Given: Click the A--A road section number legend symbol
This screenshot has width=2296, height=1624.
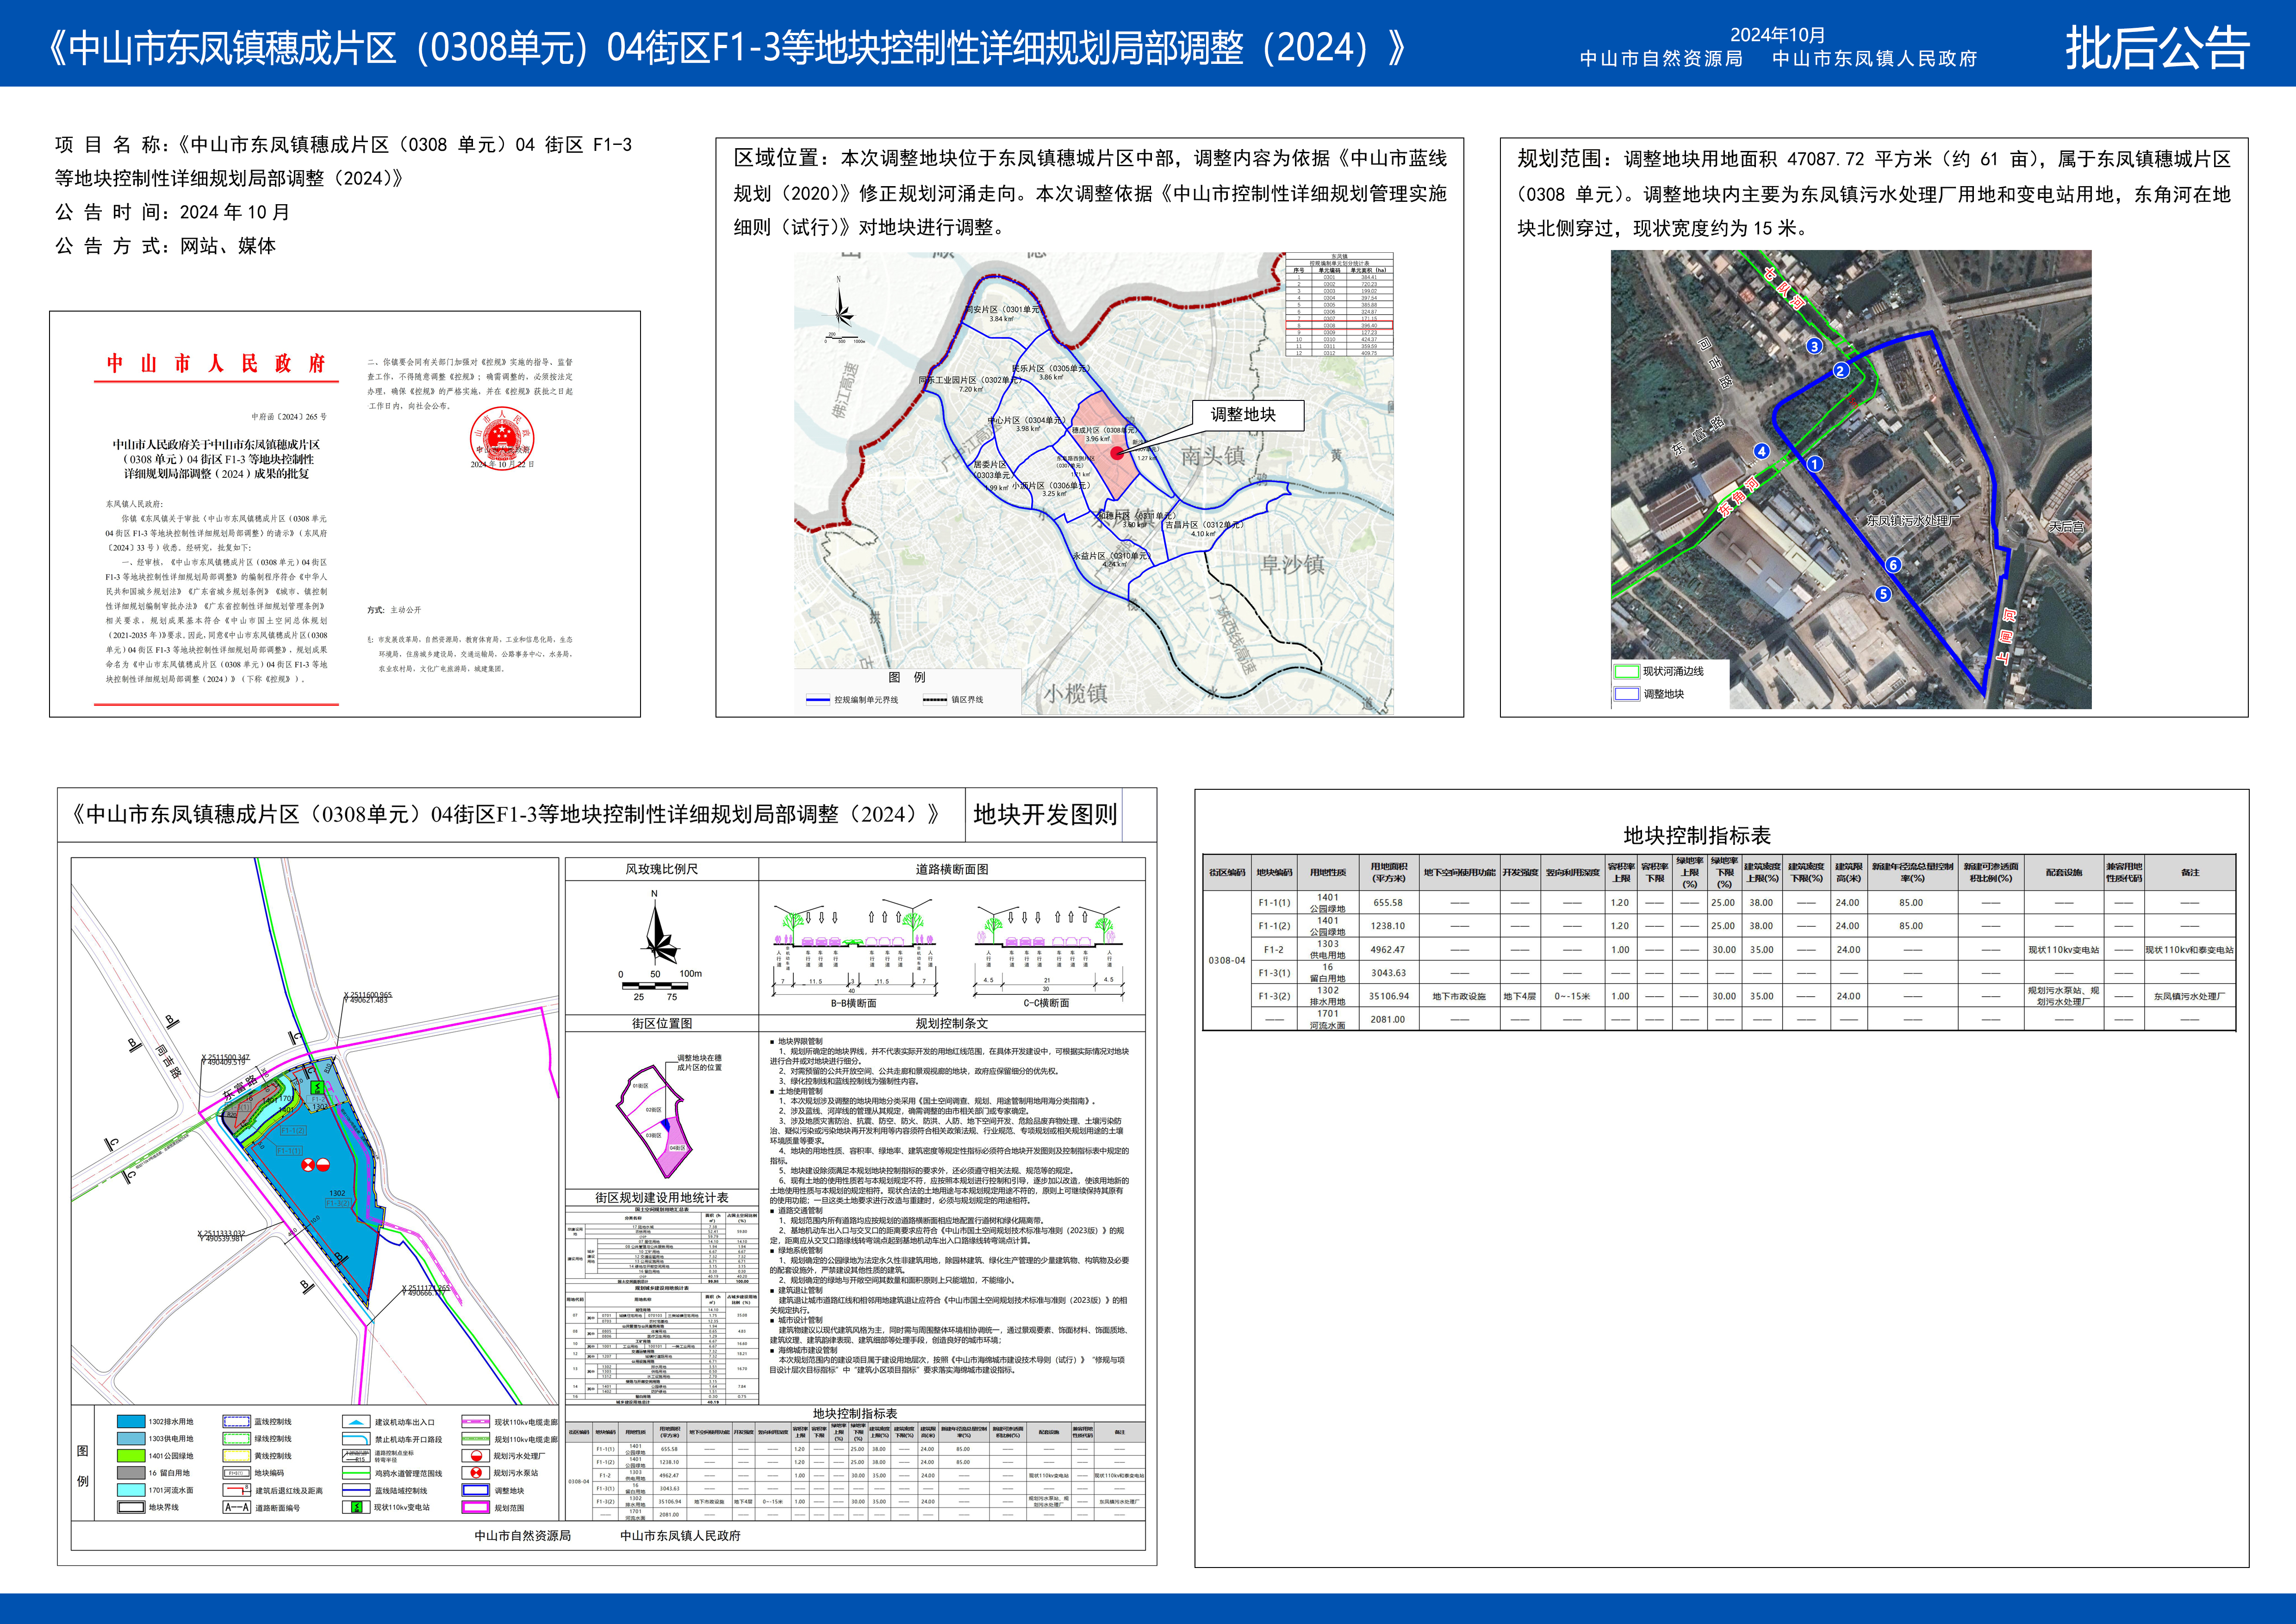Looking at the screenshot, I should pos(237,1507).
